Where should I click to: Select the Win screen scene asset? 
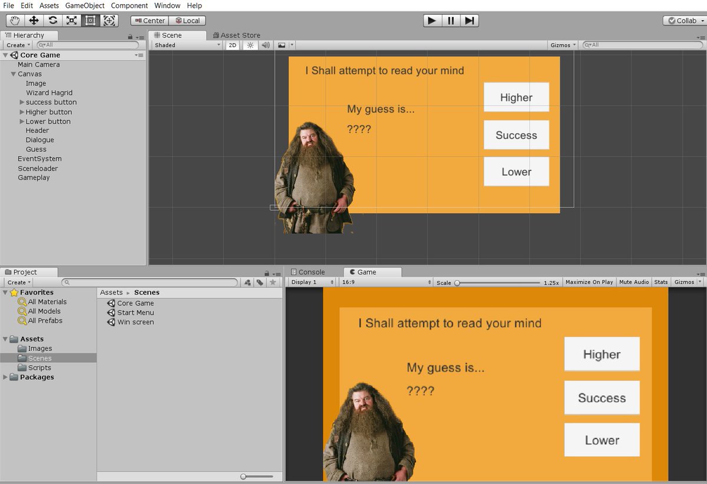pos(130,322)
